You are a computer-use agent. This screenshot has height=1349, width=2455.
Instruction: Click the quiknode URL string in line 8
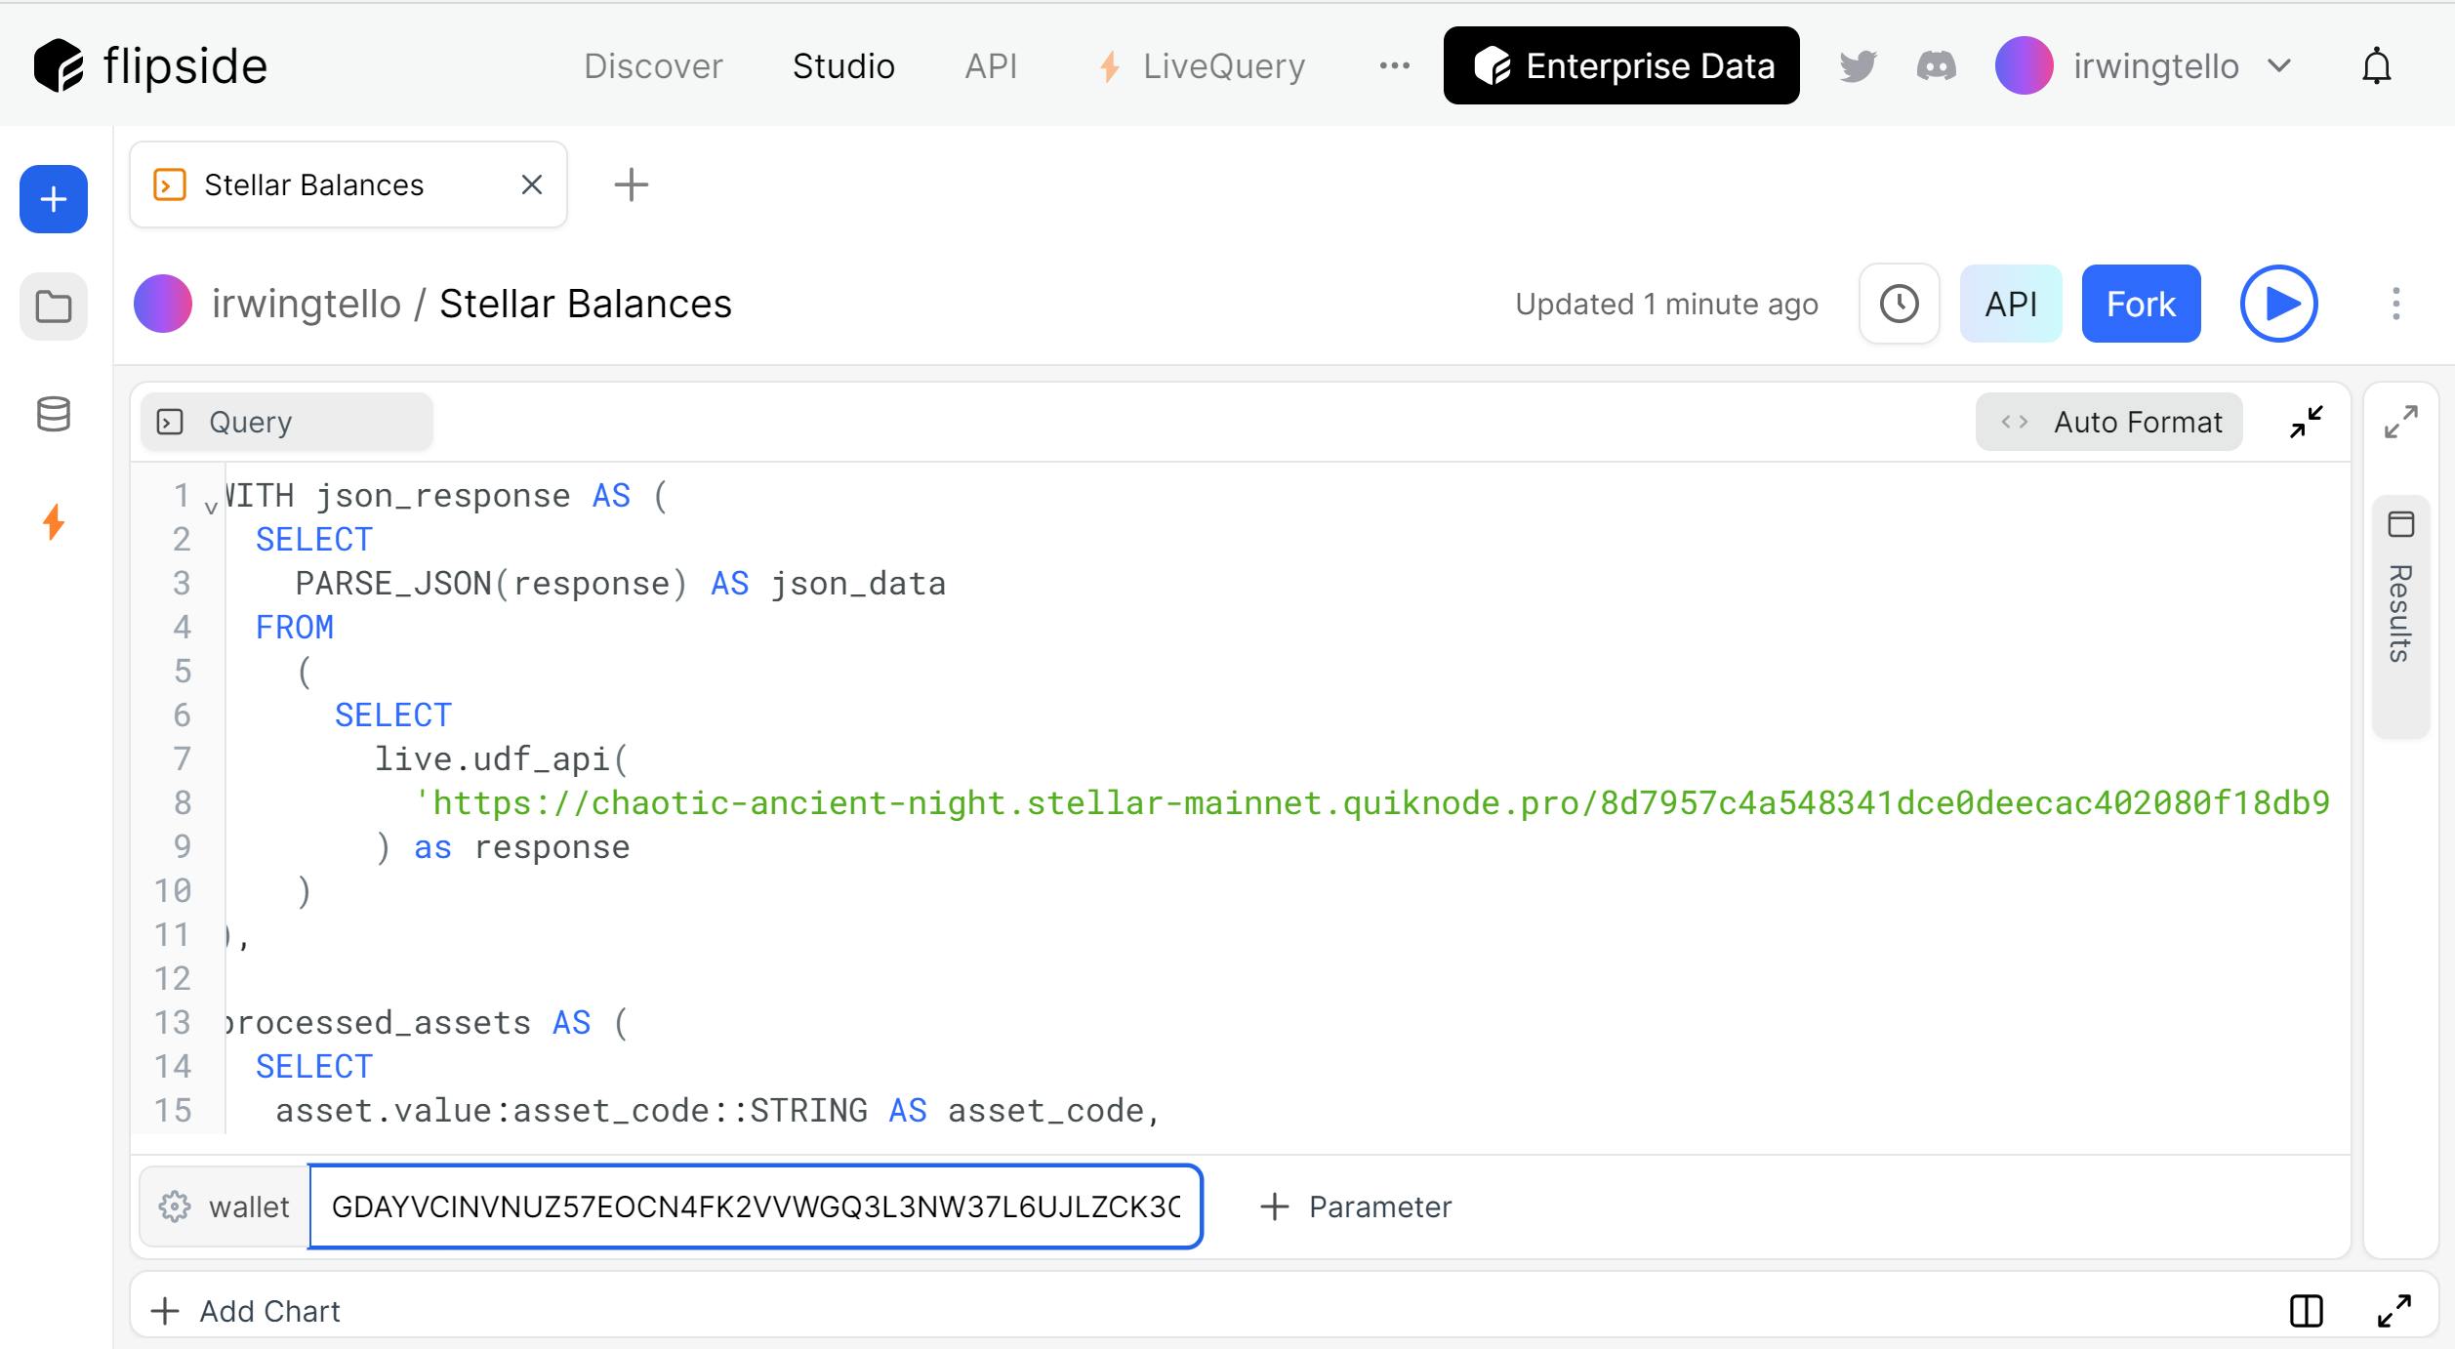1371,803
